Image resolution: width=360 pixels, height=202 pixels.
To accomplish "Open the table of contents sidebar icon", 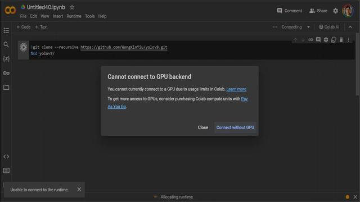I will (6, 30).
